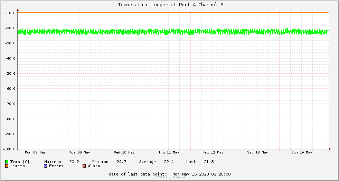339x181 pixels.
Task: Click the -80.0 y-axis label
Action: point(10,119)
